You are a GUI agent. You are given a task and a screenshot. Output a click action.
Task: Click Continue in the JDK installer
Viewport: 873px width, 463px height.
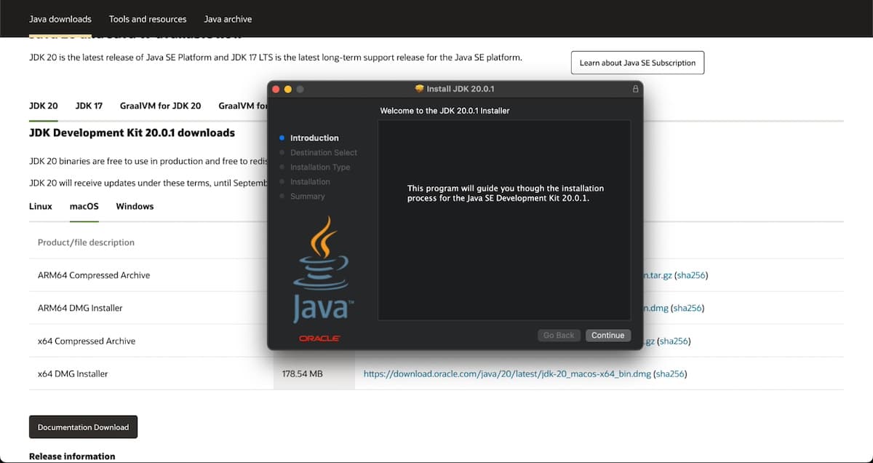(608, 336)
